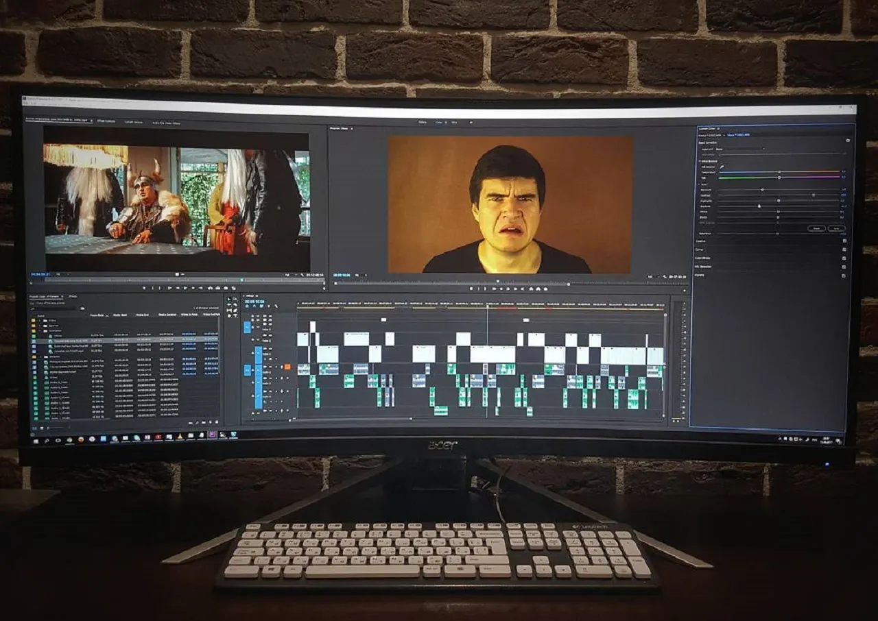Toggle the Vignette section checkbox
Screen dimensions: 878x621
pyautogui.click(x=844, y=275)
